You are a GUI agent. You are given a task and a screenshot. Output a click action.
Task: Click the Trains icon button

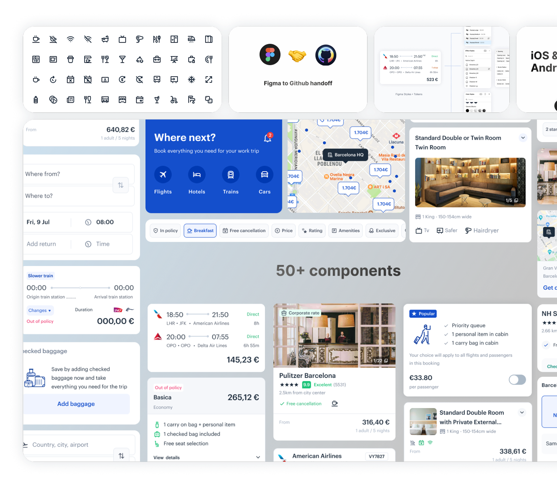pyautogui.click(x=231, y=175)
